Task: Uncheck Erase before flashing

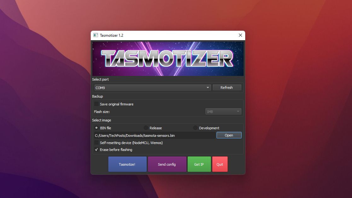Action: pyautogui.click(x=96, y=150)
